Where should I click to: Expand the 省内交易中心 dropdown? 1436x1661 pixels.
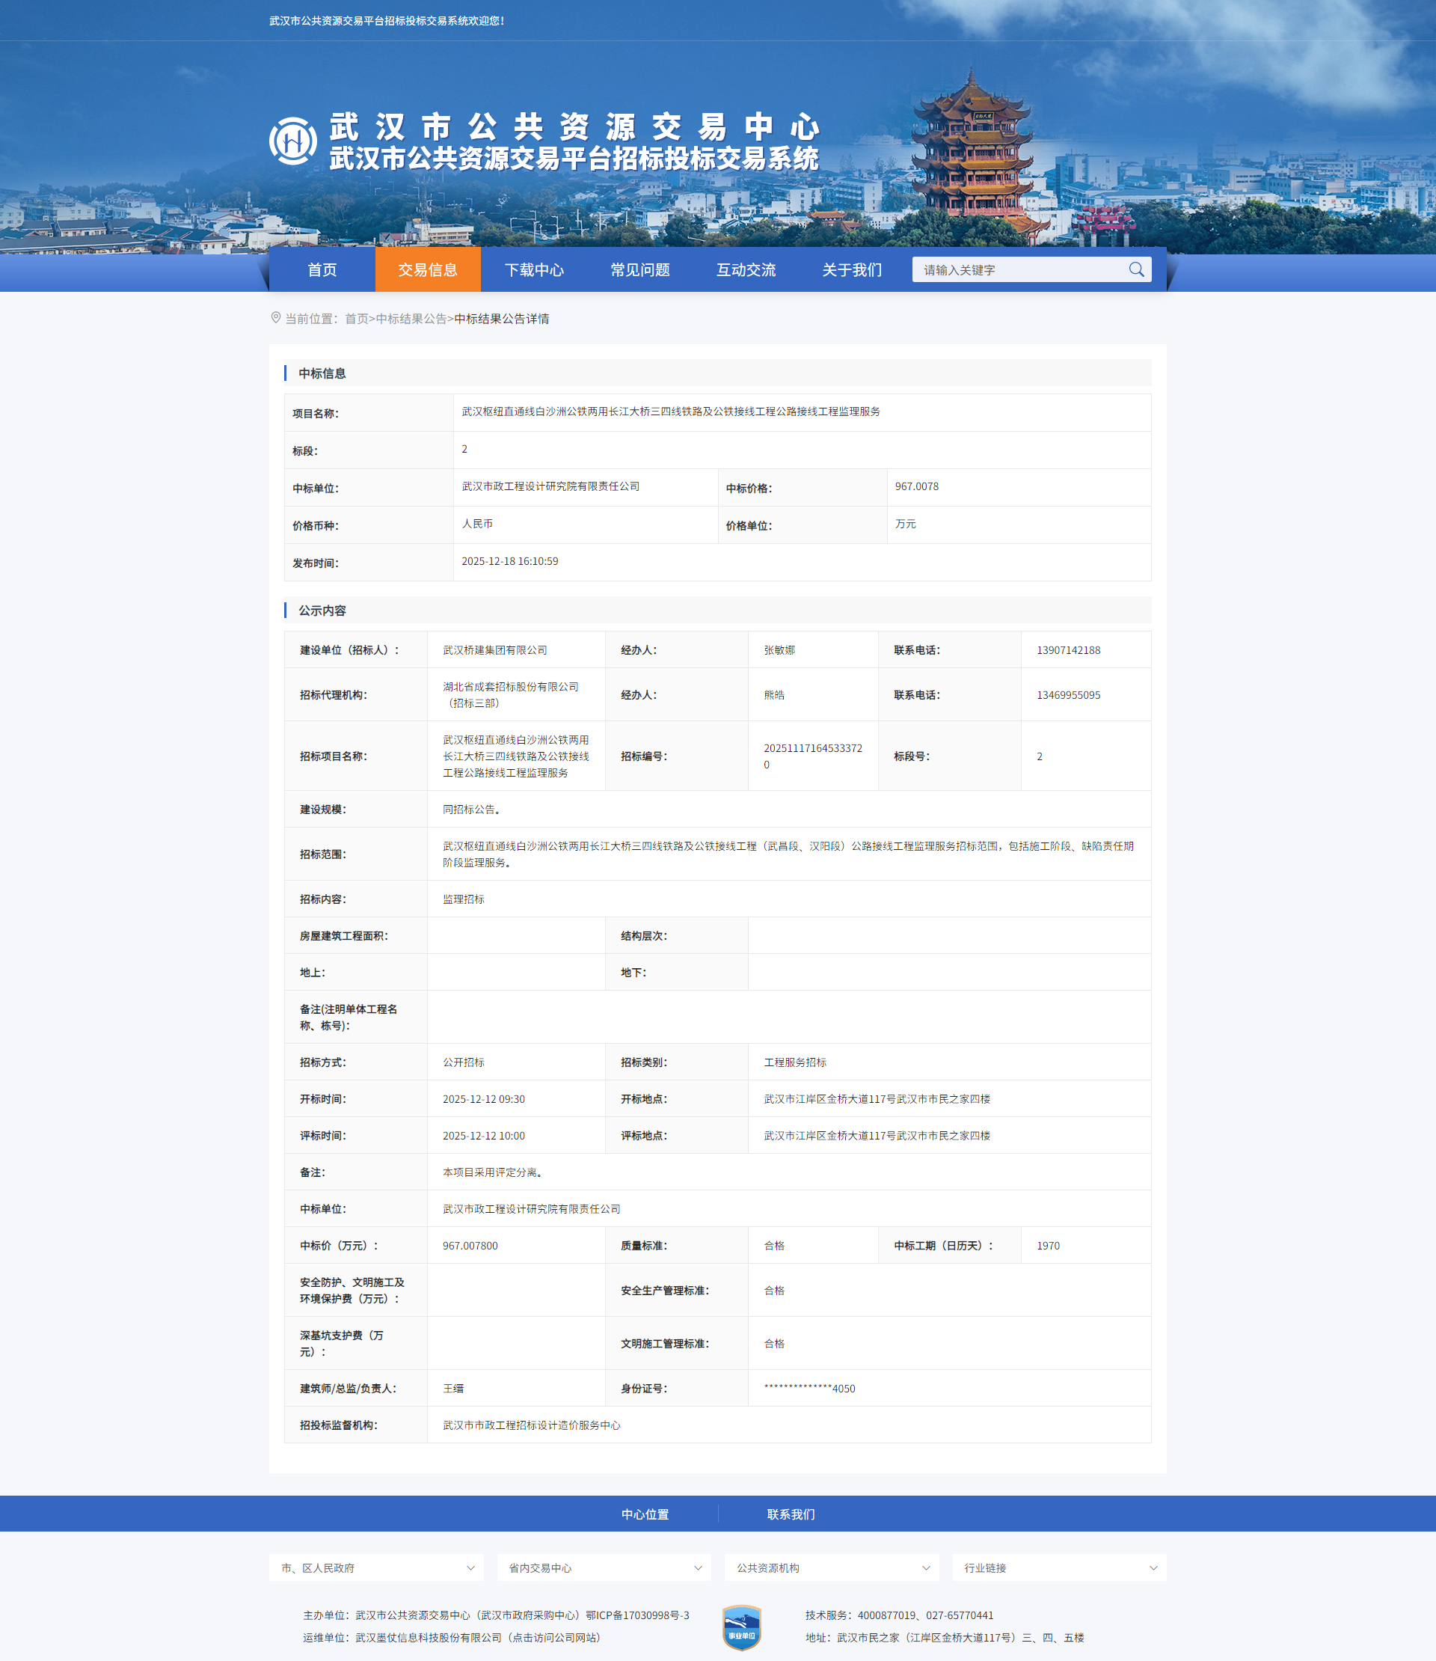(x=604, y=1568)
